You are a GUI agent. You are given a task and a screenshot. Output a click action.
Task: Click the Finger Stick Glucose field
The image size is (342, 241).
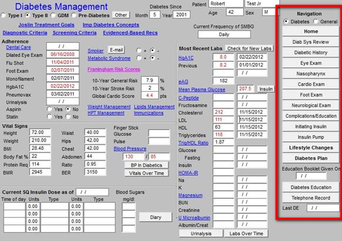pyautogui.click(x=159, y=133)
